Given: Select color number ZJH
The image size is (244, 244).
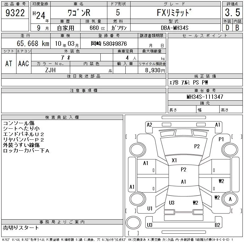Looking at the screenshot, I should [50, 70].
